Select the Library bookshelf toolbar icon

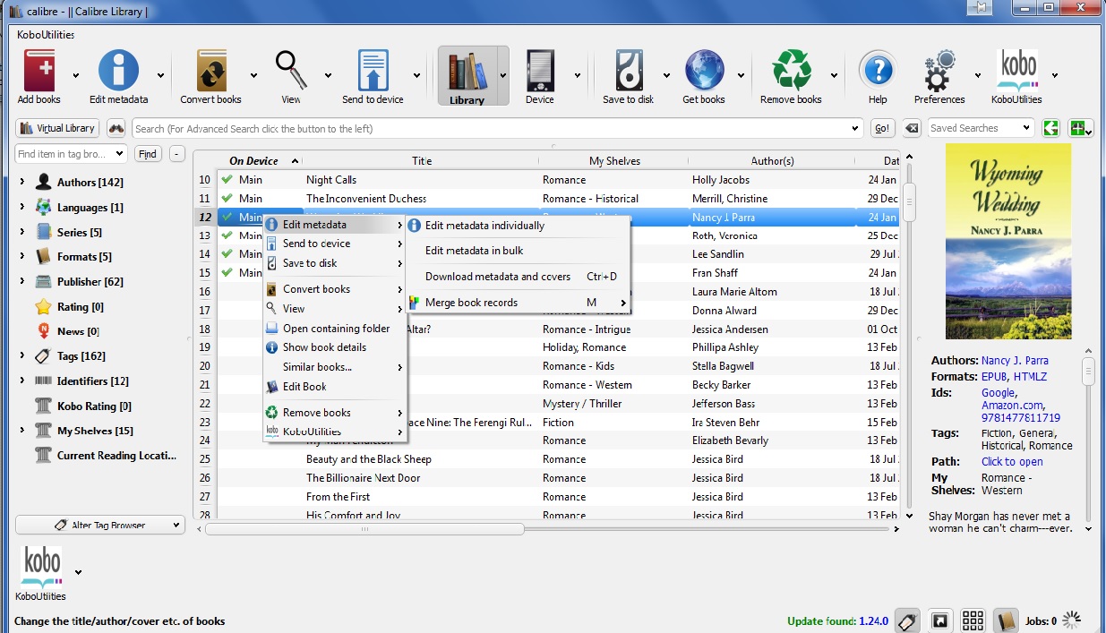tap(467, 72)
